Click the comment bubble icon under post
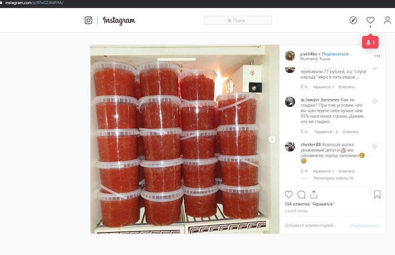The height and width of the screenshot is (255, 395). [x=301, y=195]
